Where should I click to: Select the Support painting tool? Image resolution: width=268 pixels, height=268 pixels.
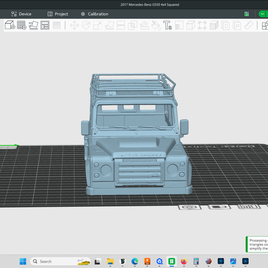pyautogui.click(x=144, y=25)
